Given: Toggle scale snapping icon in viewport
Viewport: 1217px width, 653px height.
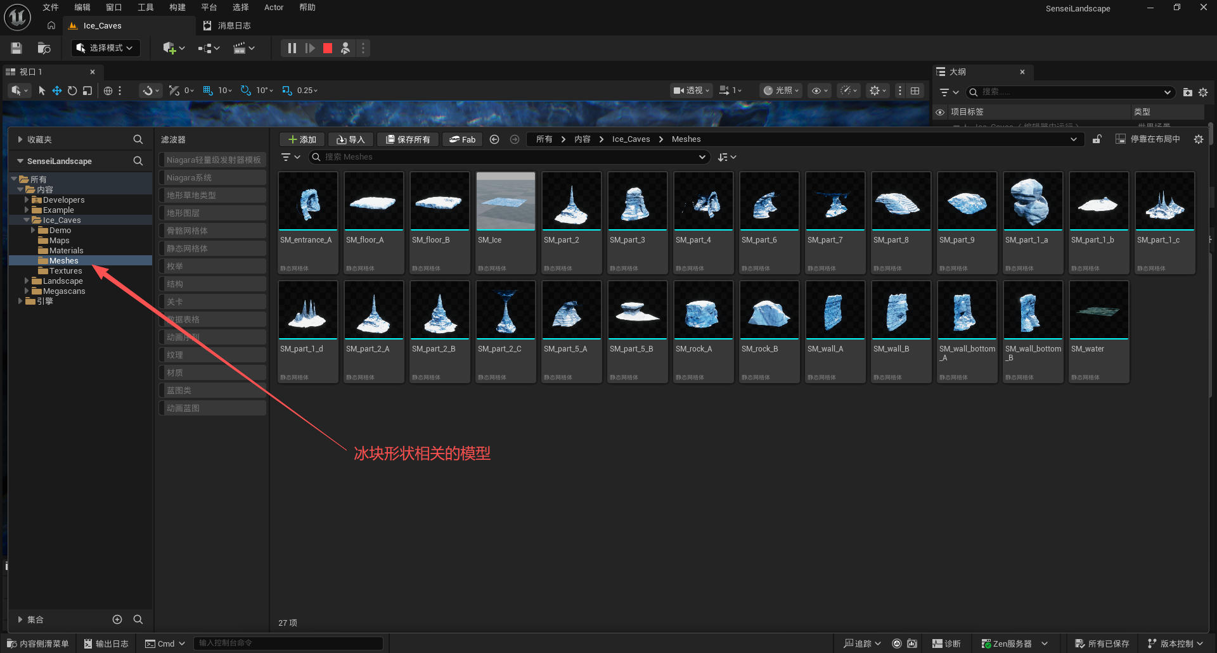Looking at the screenshot, I should coord(287,91).
